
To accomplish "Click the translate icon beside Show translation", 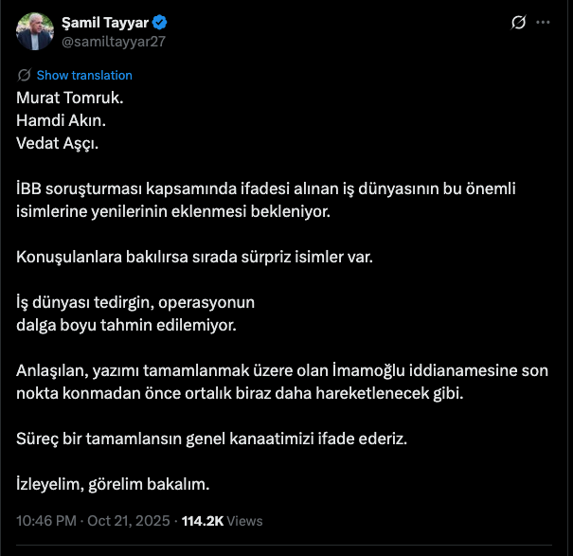I will point(25,75).
